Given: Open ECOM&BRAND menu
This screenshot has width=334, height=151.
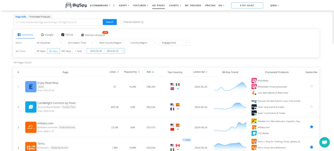Looking at the screenshot, I should 100,6.
